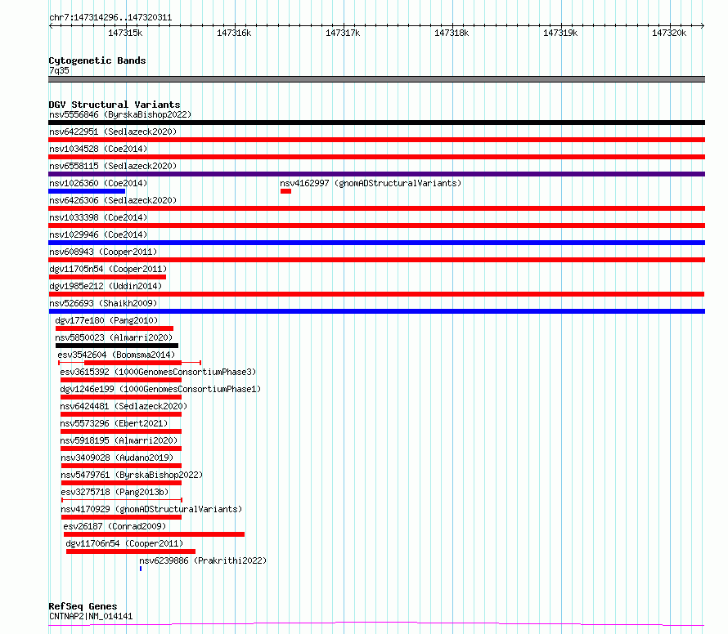Click the nsv1033398 (Coe2014) label
Screen dimensions: 728x634
98,217
